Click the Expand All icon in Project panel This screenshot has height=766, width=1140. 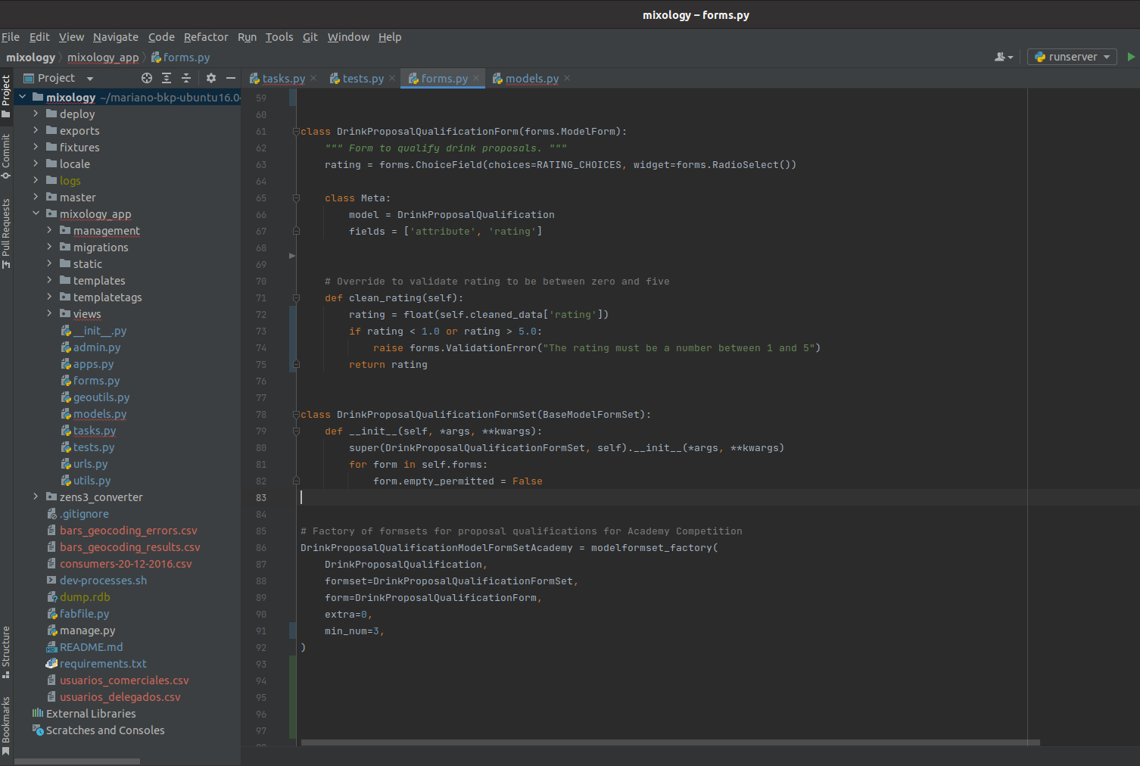[167, 78]
